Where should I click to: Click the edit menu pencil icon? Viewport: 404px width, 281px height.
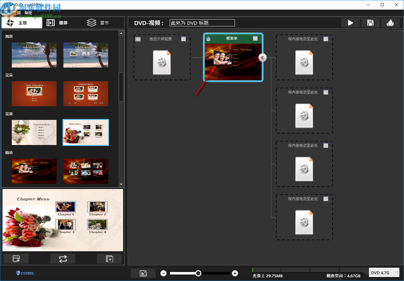pos(143,273)
